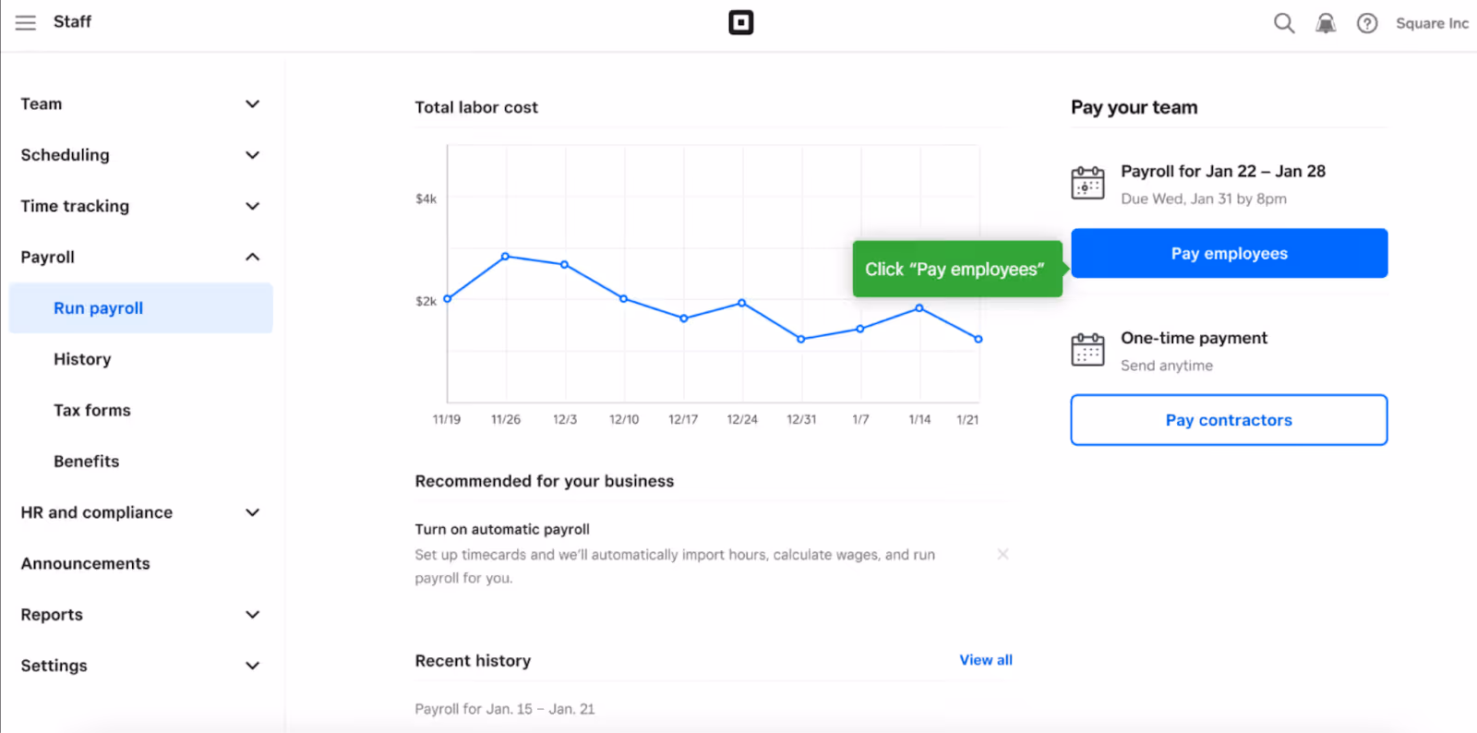Click the Scheduling sidebar label
Image resolution: width=1477 pixels, height=733 pixels.
[x=65, y=155]
